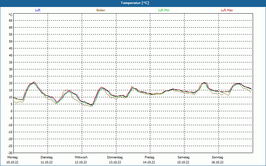266x166 pixels.
Task: Select the Montag day label
Action: tap(12, 157)
